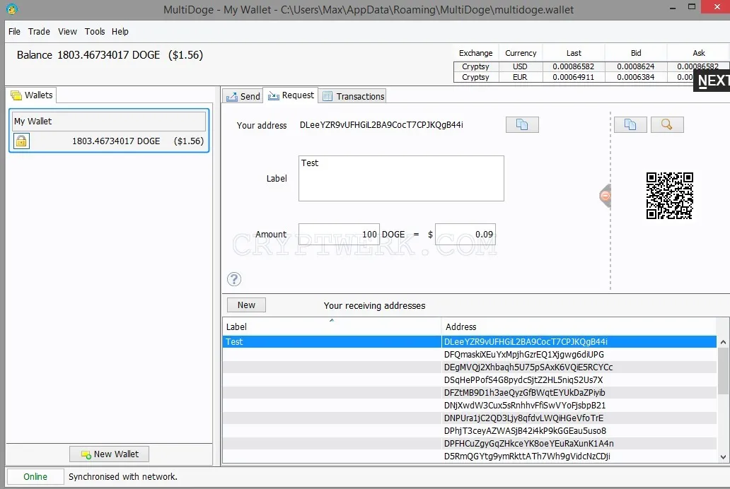Click the QR code image
The image size is (730, 489).
[x=669, y=196]
